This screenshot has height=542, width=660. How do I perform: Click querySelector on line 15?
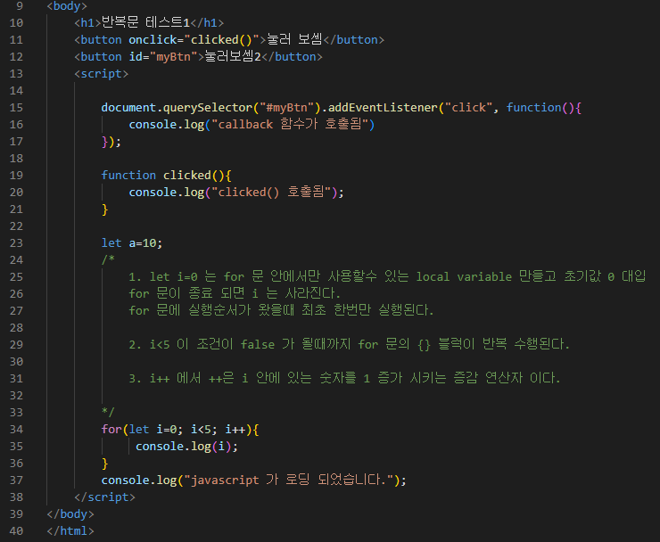point(208,108)
